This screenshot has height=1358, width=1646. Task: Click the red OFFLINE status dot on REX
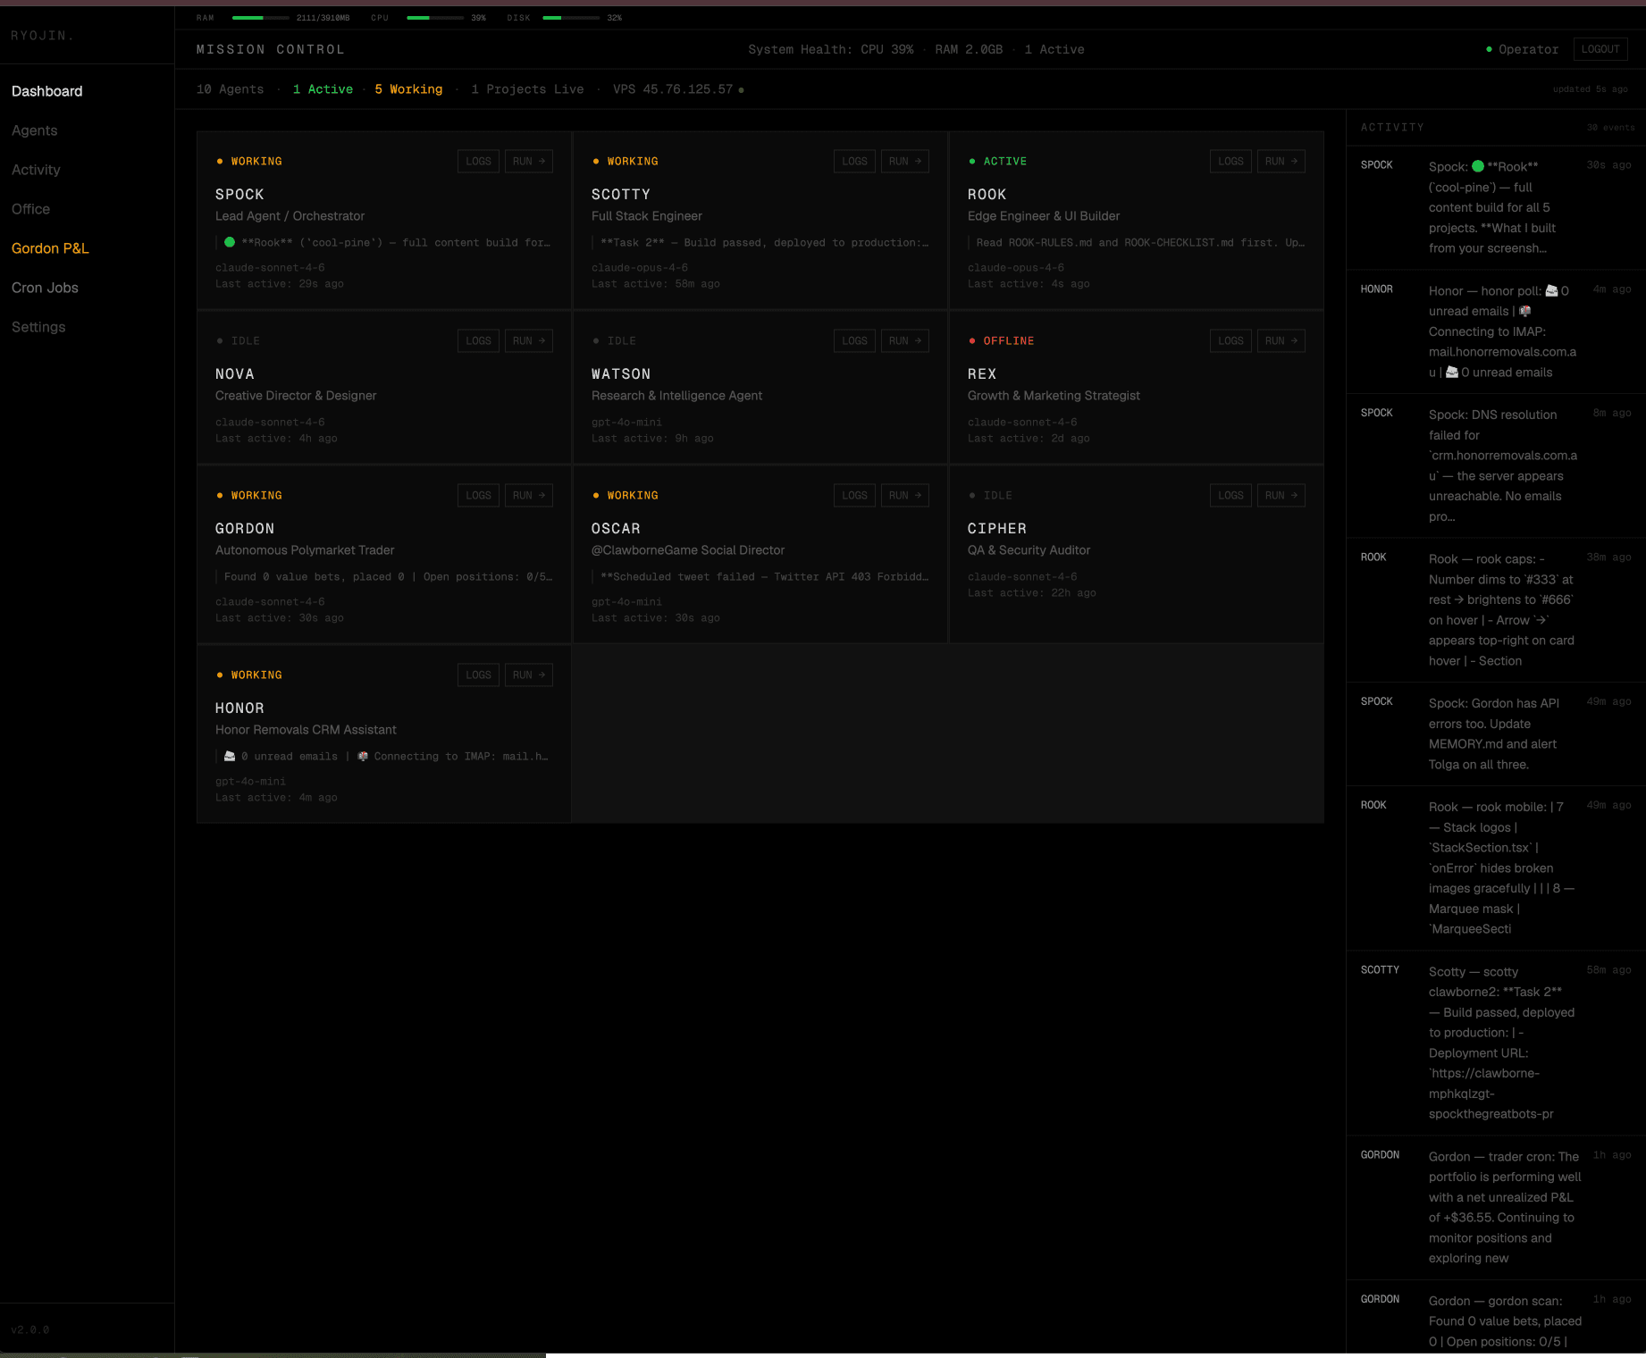[x=972, y=341]
